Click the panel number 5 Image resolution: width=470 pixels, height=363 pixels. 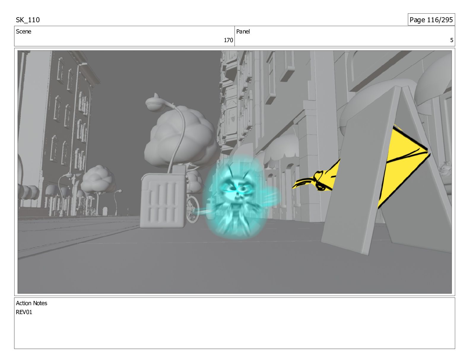click(452, 40)
